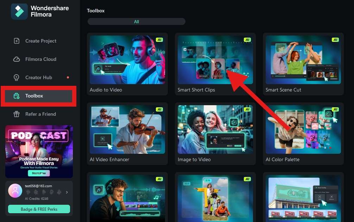This screenshot has width=354, height=222.
Task: Open the 9:16 vertical reframe tool thumbnail
Action: pos(215,198)
